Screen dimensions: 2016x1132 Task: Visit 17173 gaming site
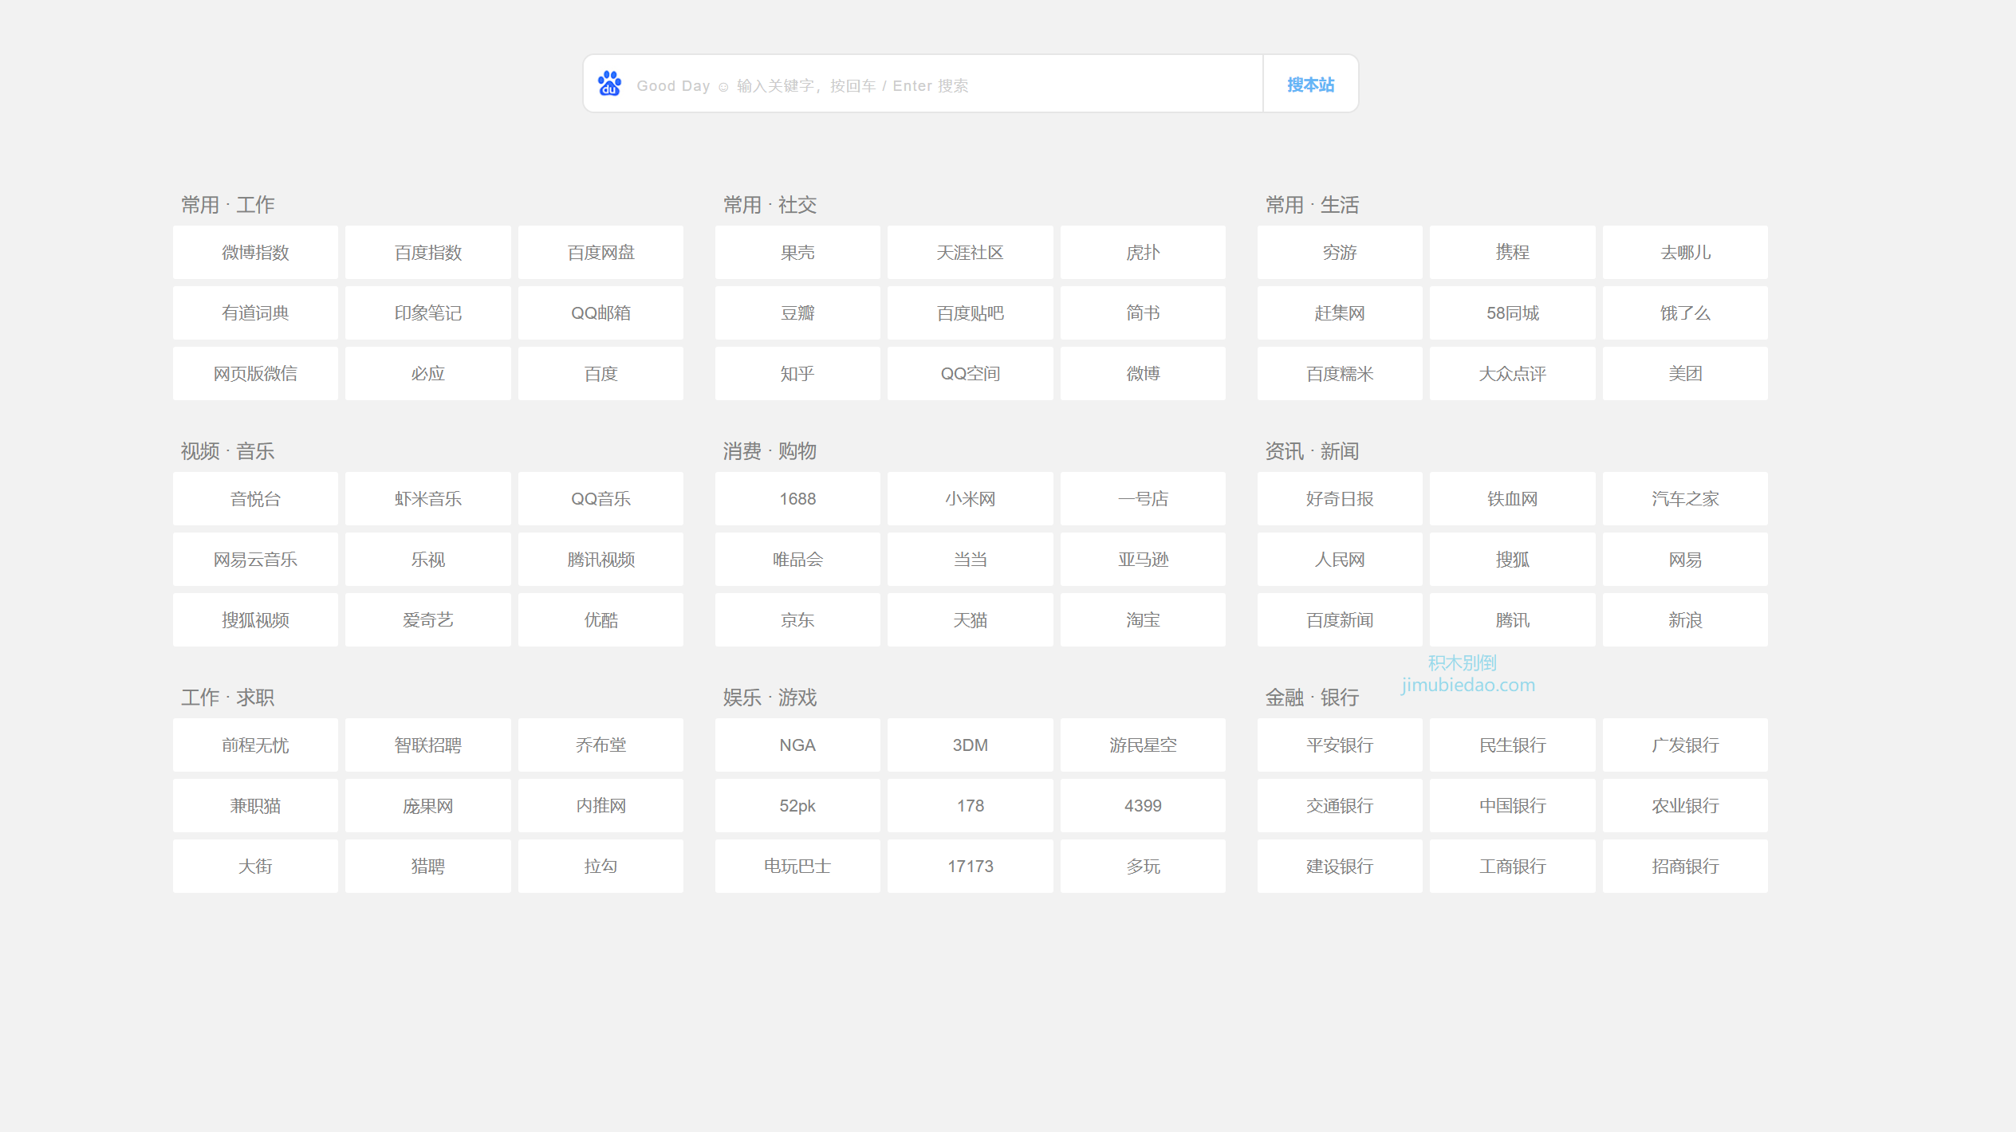point(971,867)
